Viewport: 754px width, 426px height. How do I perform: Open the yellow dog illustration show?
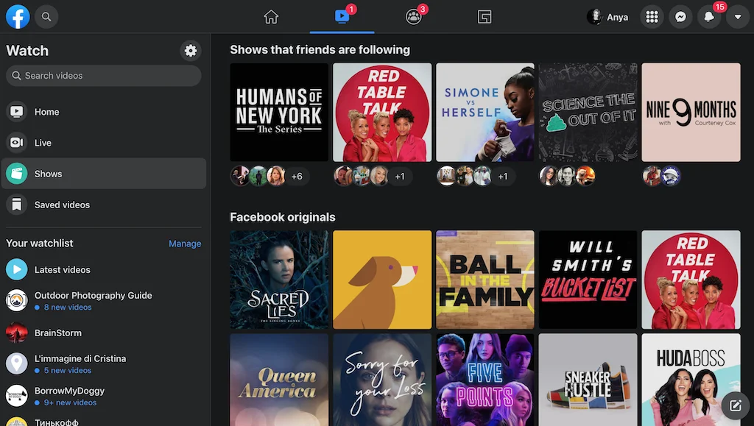coord(382,280)
